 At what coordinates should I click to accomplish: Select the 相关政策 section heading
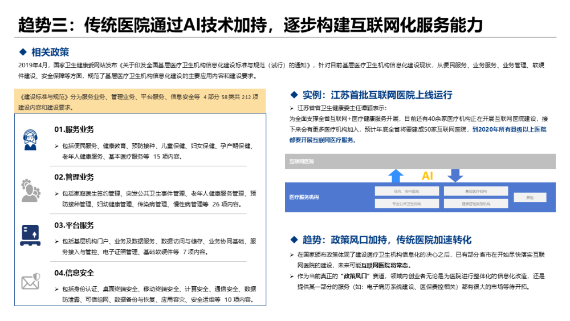pos(50,52)
